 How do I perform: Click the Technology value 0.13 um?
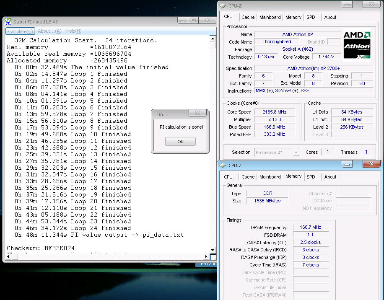coord(266,57)
